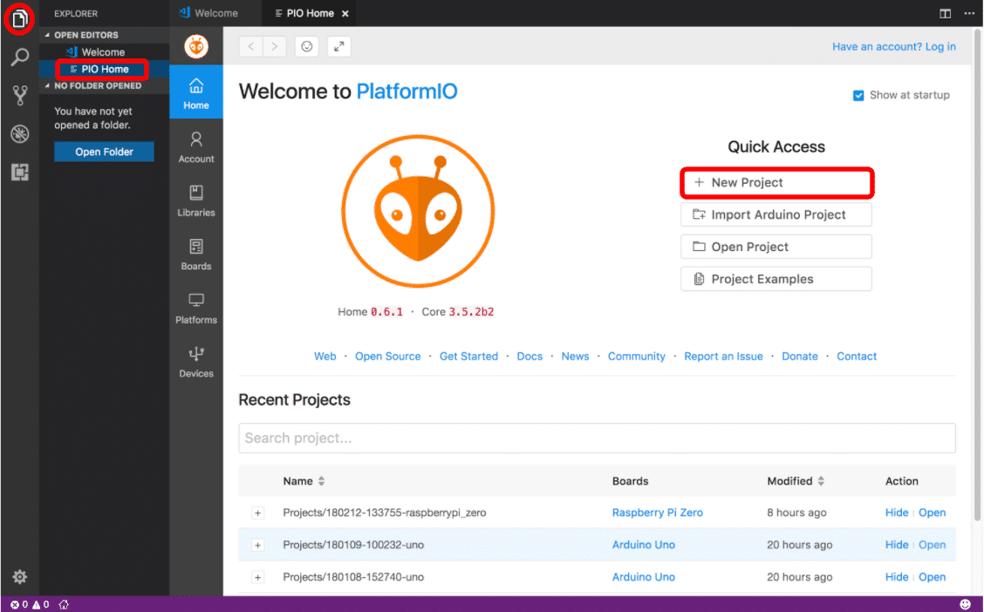Image resolution: width=984 pixels, height=612 pixels.
Task: Open the 180108-152740-uno project
Action: 932,577
